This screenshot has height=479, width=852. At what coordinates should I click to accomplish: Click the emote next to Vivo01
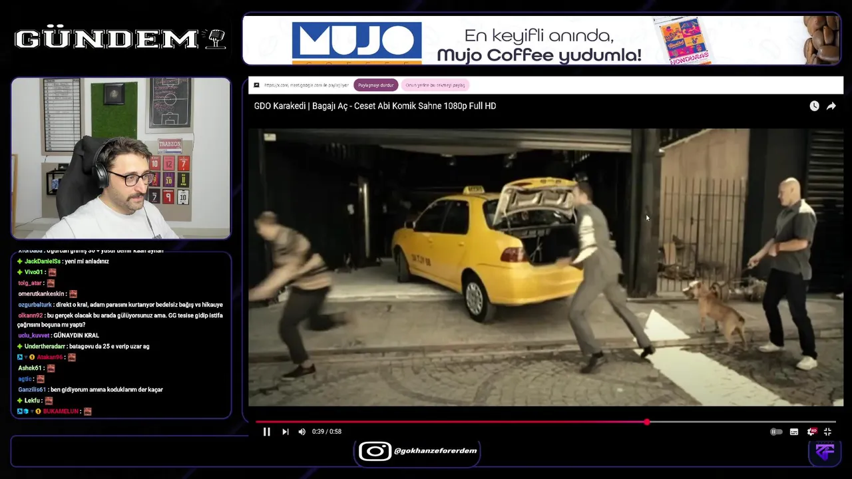tap(52, 272)
